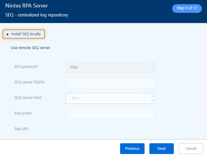Click the SEQ protocol dropdown chevron arrow
The image size is (207, 157).
[x=153, y=67]
